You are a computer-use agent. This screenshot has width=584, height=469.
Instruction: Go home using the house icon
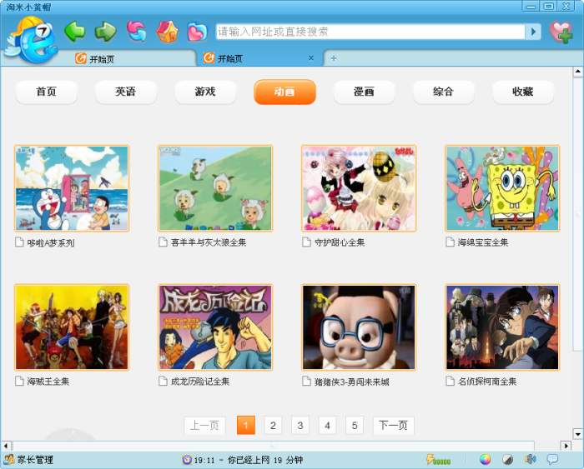coord(167,32)
